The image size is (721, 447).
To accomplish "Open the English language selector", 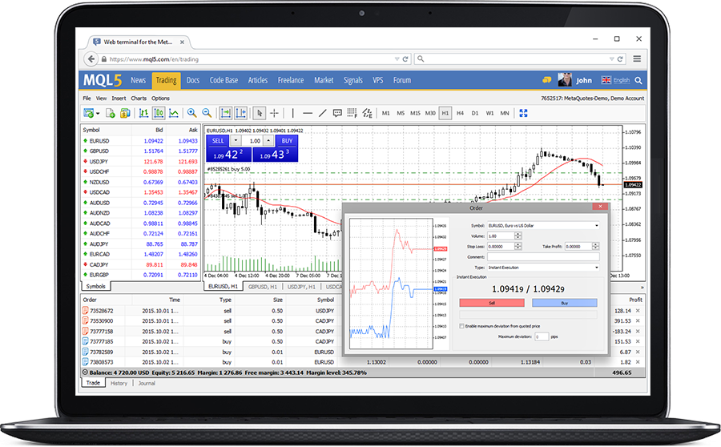I will pyautogui.click(x=616, y=80).
